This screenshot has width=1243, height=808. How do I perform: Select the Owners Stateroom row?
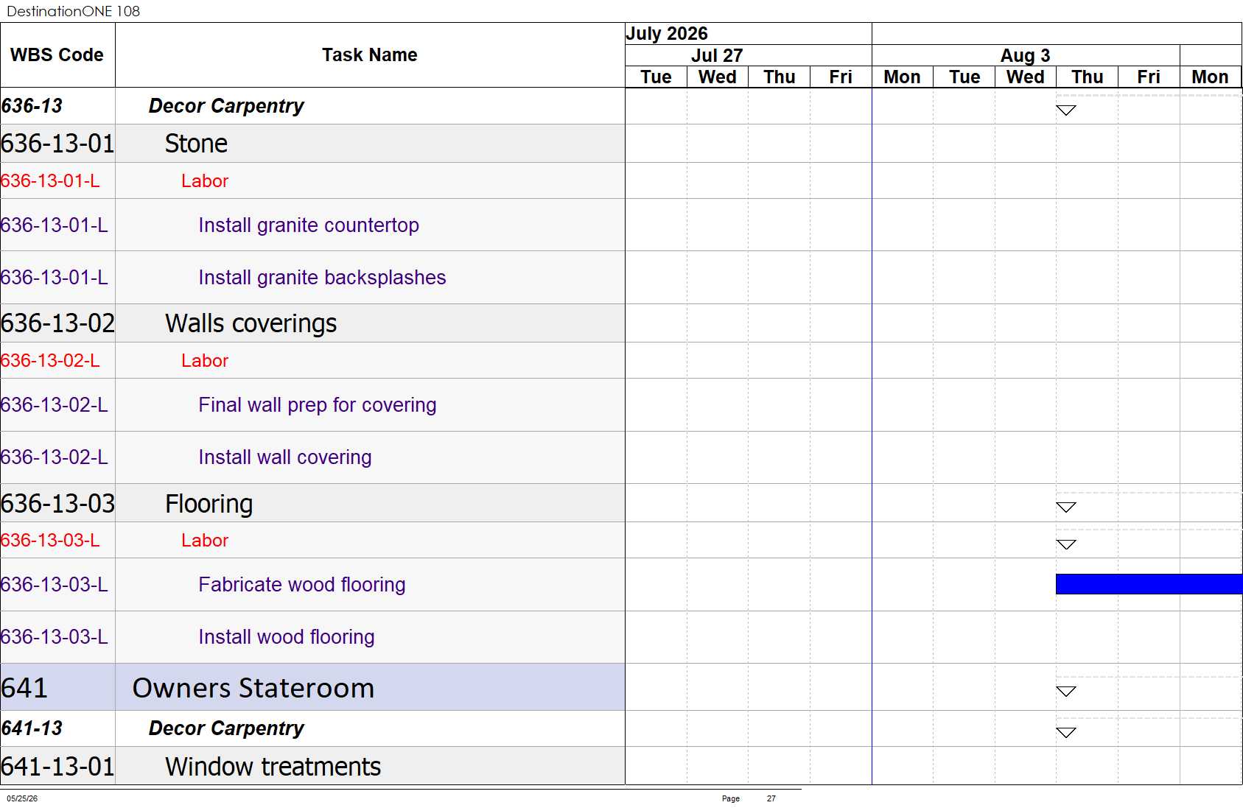[312, 687]
